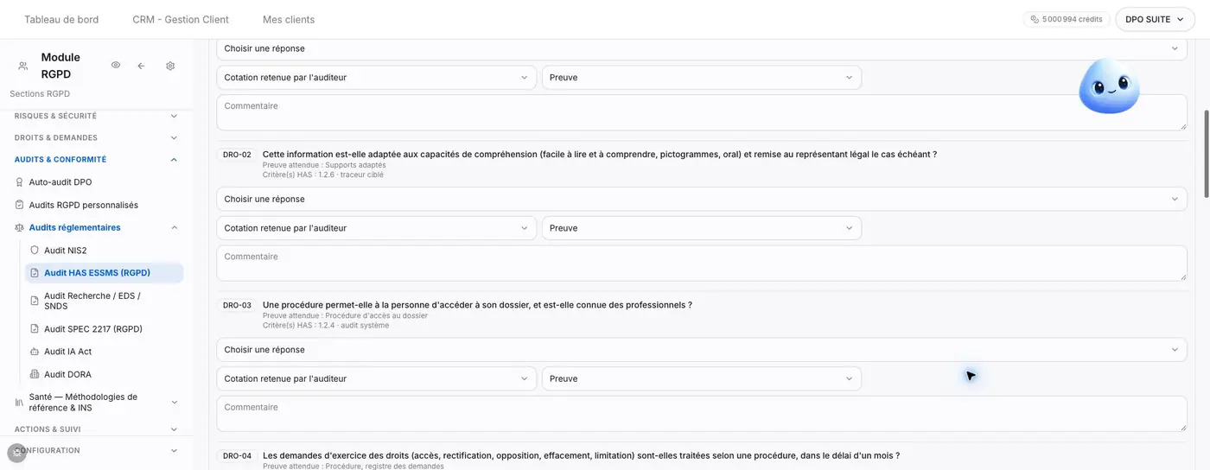Collapse the Audits réglementaires chevron
1210x470 pixels.
[x=174, y=227]
